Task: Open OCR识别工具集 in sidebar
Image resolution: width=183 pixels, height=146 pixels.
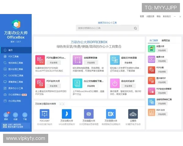Action: (x=16, y=75)
